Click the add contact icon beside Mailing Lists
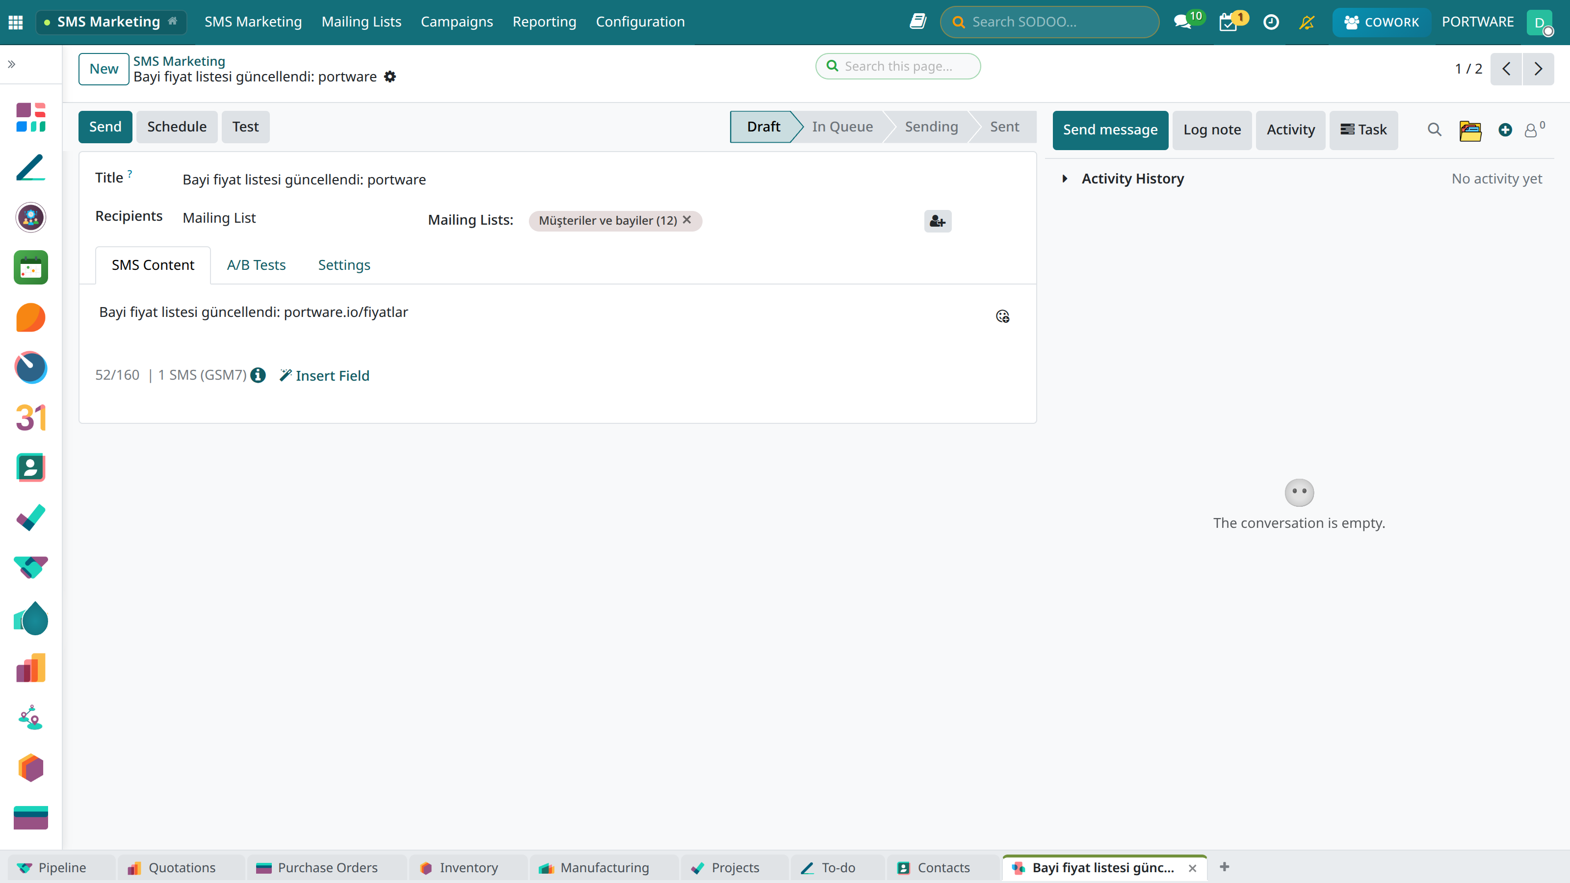 [x=938, y=221]
